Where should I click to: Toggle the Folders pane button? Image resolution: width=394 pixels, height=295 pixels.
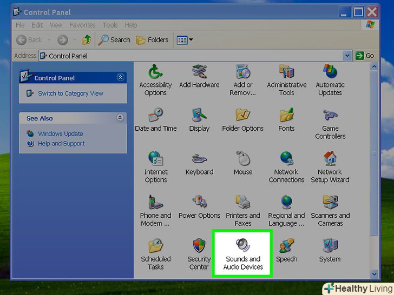(152, 39)
